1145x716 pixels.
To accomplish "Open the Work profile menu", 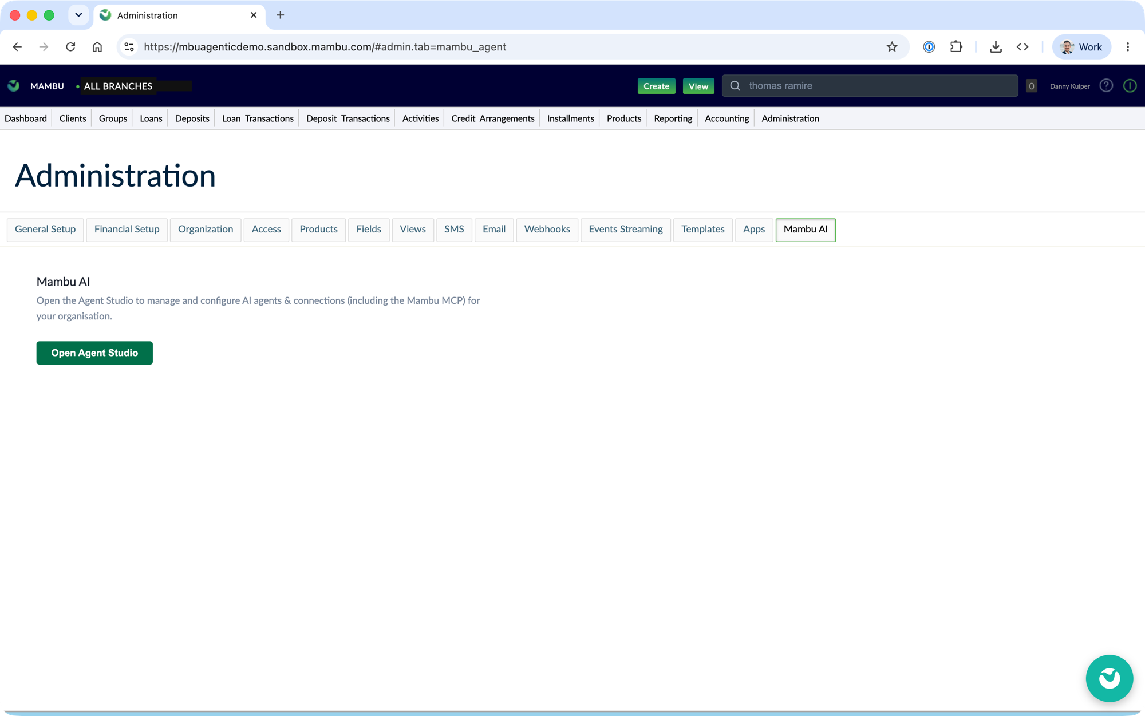I will (x=1081, y=47).
